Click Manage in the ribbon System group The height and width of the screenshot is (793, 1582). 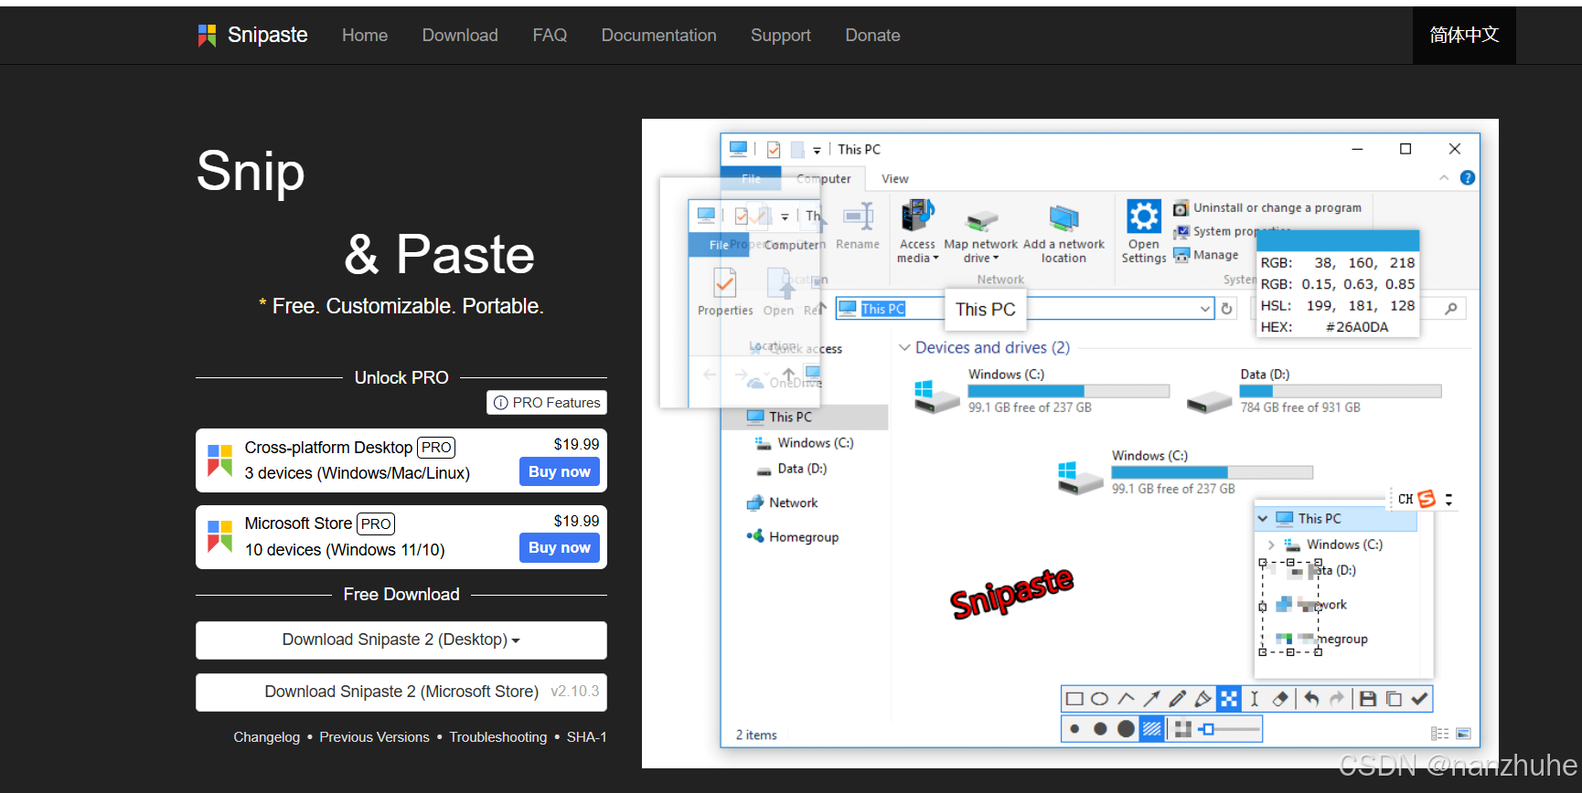point(1206,255)
